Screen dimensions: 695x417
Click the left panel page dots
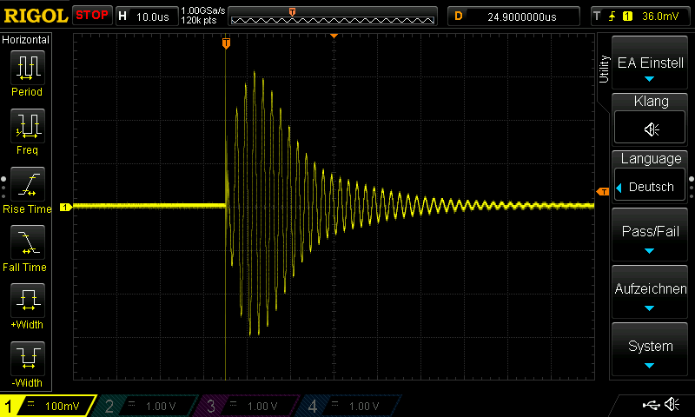tap(3, 188)
